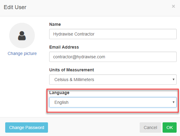This screenshot has height=136, width=180.
Task: Click the arrow on Celsius & Millimeters selector
Action: [174, 80]
